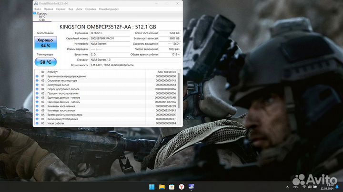Click the KINGSTON OM8PCP3512F-AA drive title

108,27
